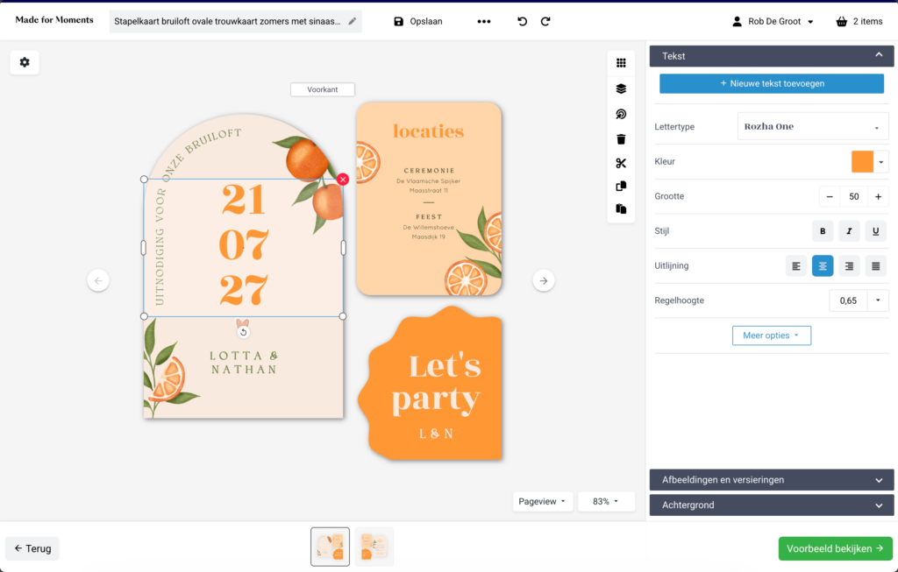Image resolution: width=898 pixels, height=572 pixels.
Task: Select the second page thumbnail
Action: [x=374, y=547]
